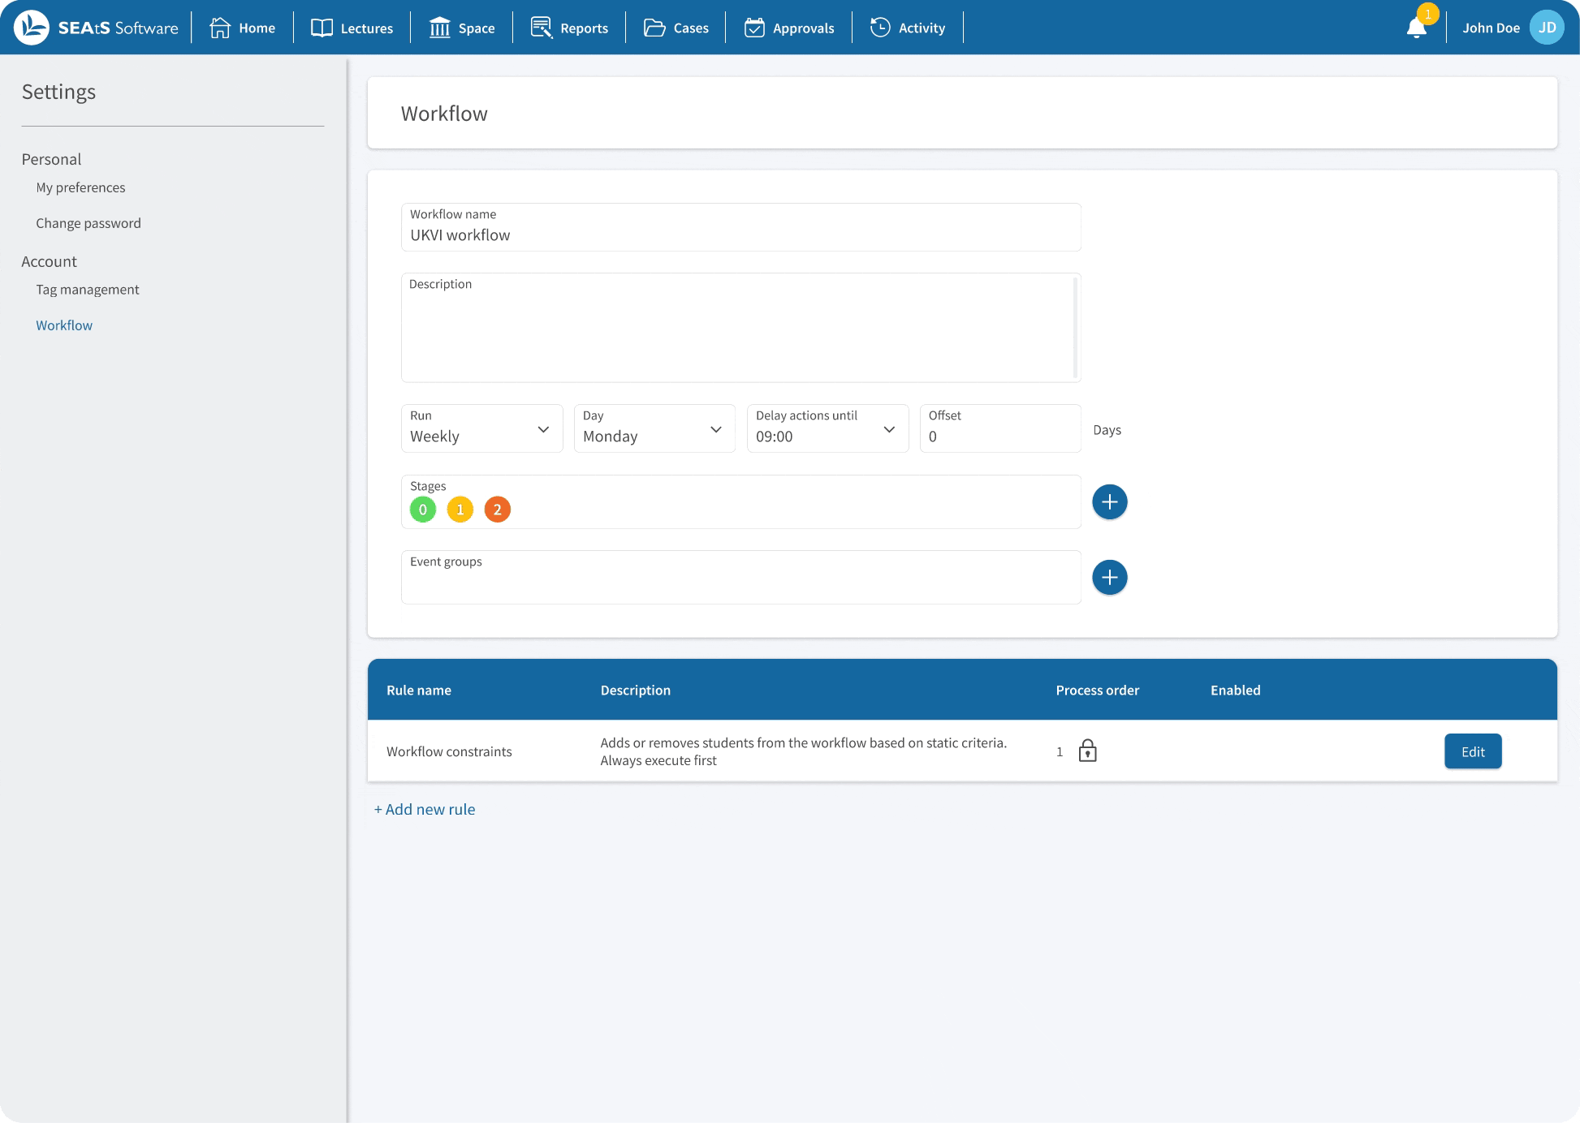Open Delay actions until dropdown

[827, 428]
